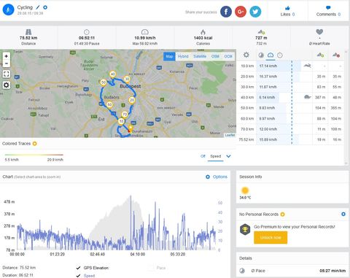This screenshot has height=278, width=350.
Task: Like this activity with thumbs-up
Action: pyautogui.click(x=287, y=8)
